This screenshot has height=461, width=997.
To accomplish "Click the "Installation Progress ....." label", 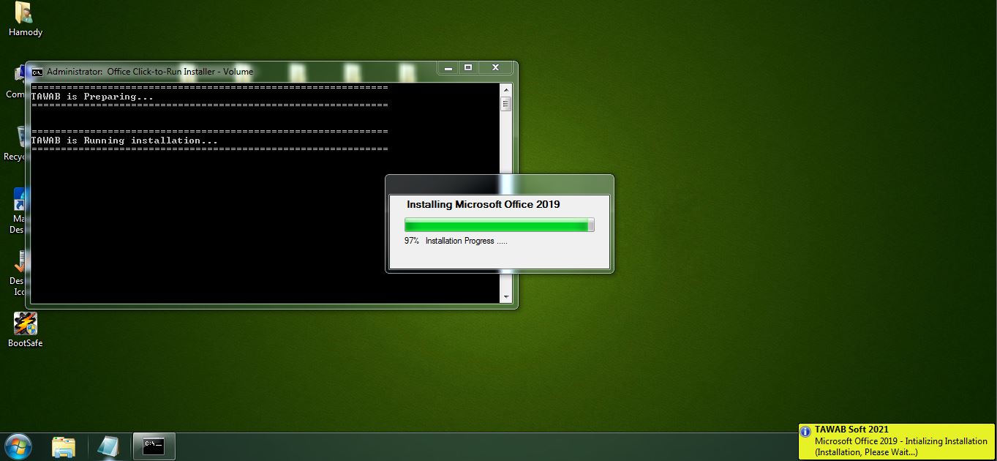I will click(x=467, y=241).
